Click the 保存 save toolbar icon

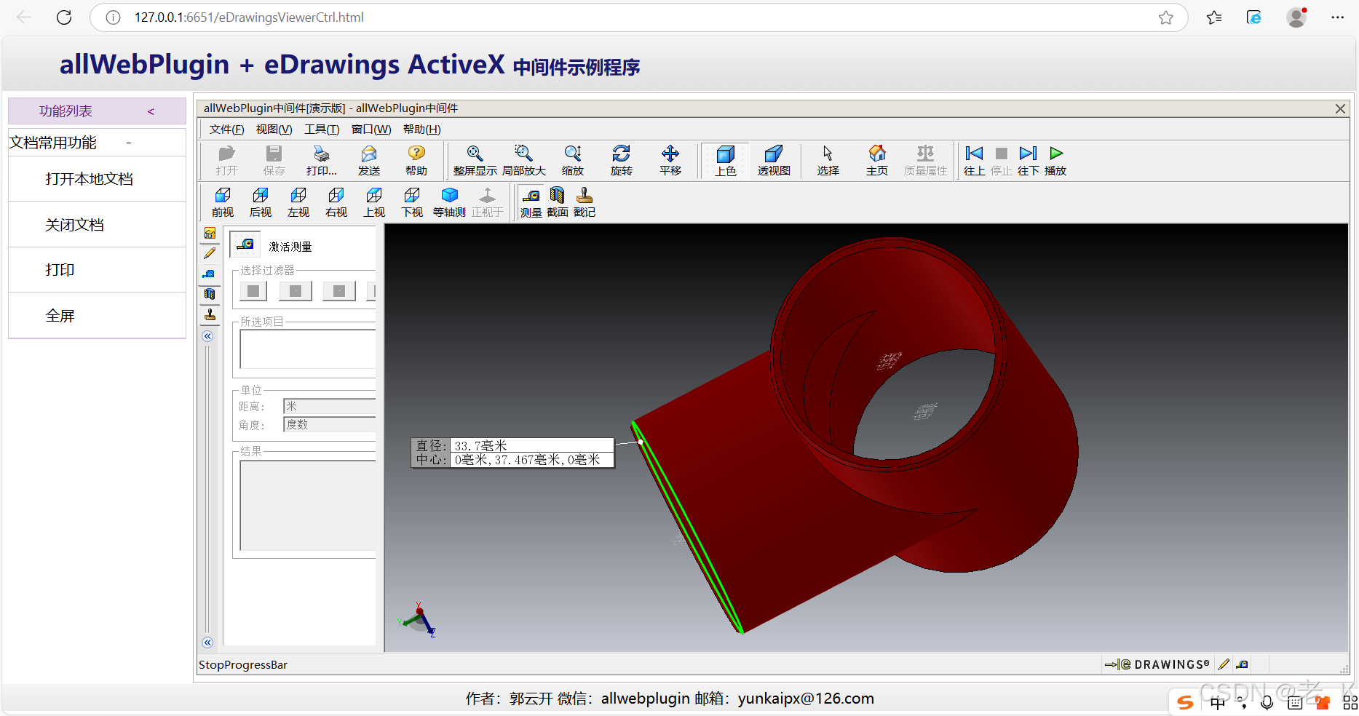[274, 160]
